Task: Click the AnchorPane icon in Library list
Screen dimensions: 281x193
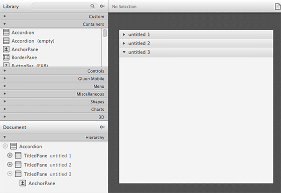Action: [x=6, y=49]
